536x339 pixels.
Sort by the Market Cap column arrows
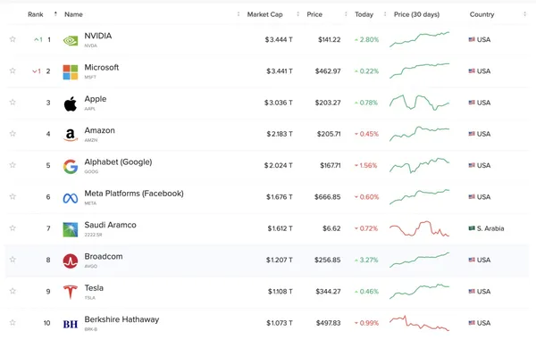(x=297, y=14)
